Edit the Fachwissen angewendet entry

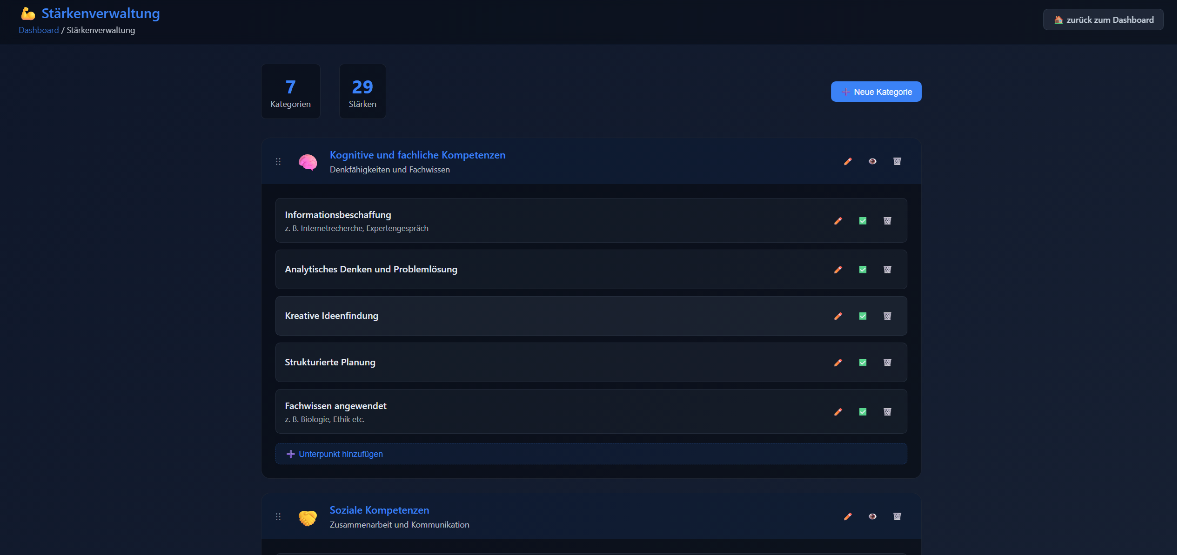(x=838, y=412)
